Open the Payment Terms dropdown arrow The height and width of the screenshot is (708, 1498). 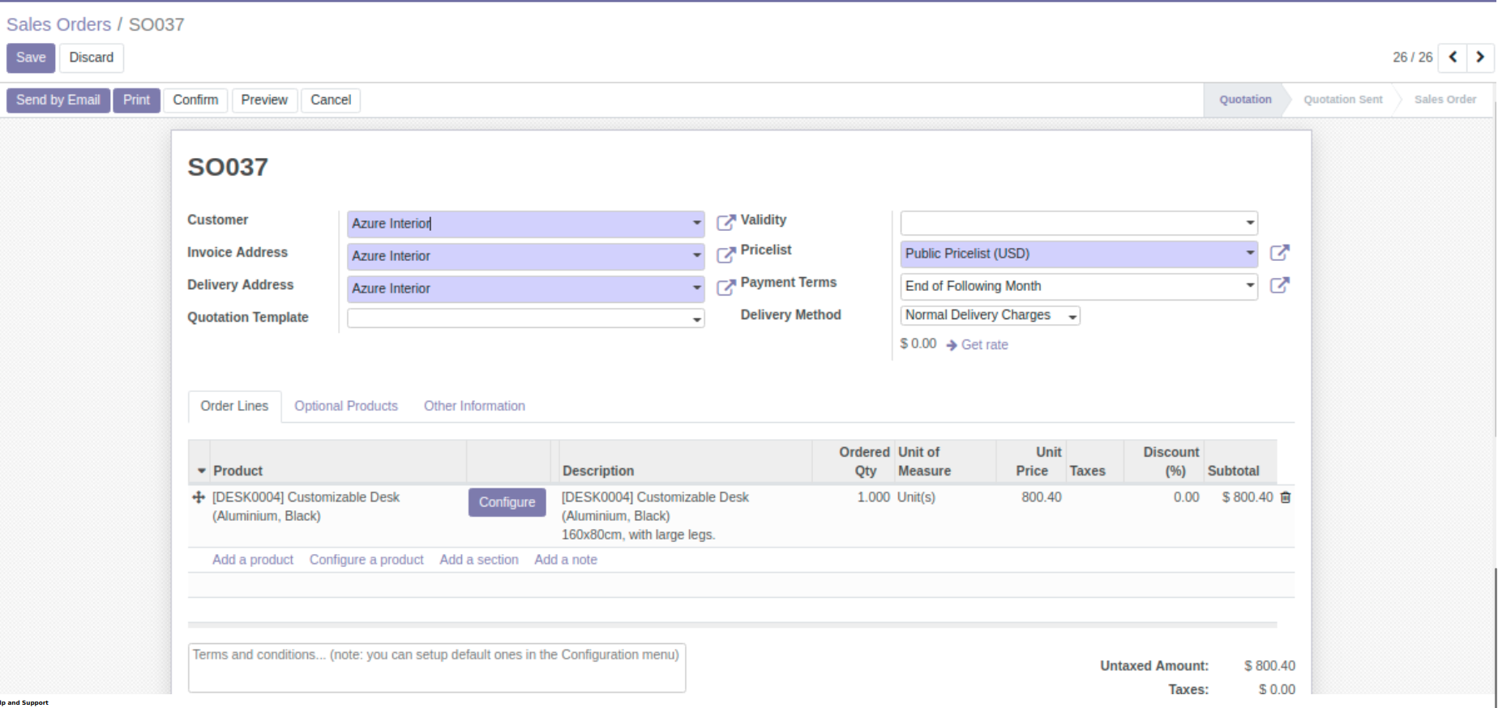point(1249,285)
